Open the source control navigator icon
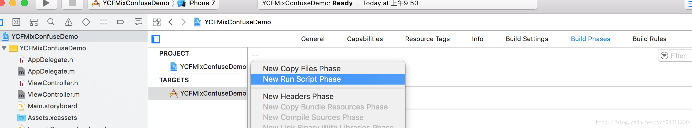The width and height of the screenshot is (692, 128). [x=16, y=22]
